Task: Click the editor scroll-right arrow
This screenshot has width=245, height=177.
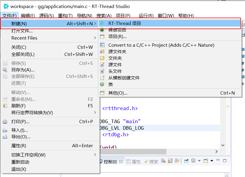Action: (216, 151)
